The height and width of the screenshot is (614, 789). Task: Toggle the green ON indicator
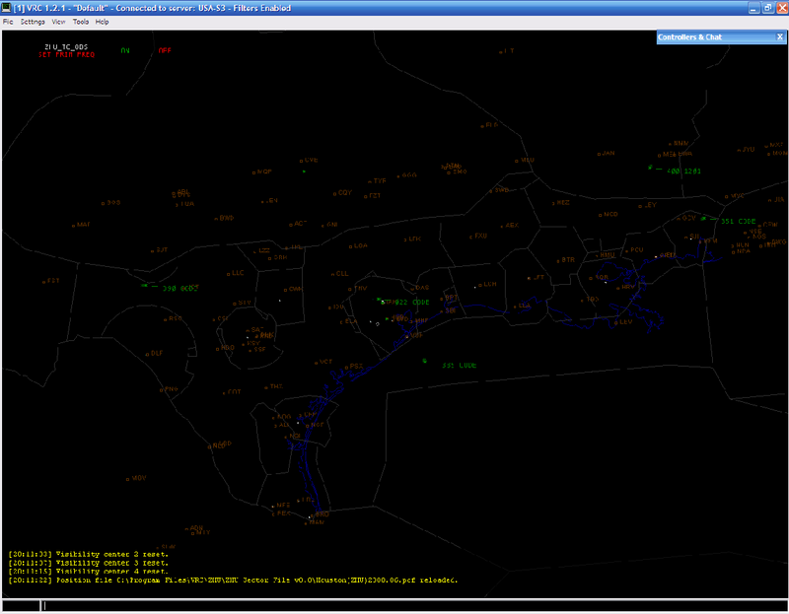[x=125, y=49]
